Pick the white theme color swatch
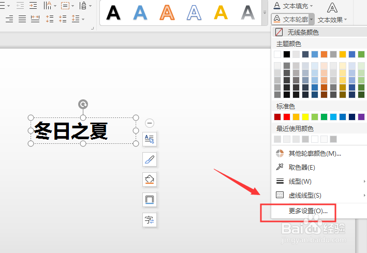367x253 pixels. point(277,54)
